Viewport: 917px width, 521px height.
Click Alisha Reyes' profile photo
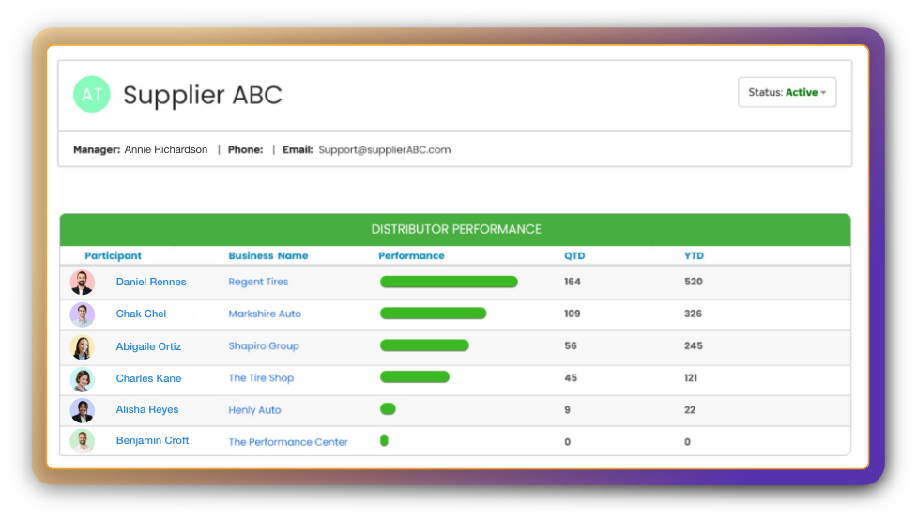(x=83, y=410)
